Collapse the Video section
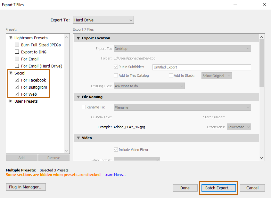Screen dimensions: 271x198 pyautogui.click(x=78, y=138)
